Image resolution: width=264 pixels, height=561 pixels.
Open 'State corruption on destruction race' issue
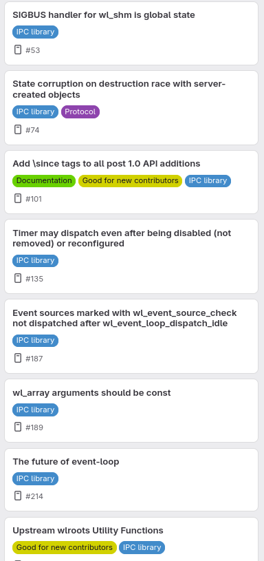pos(119,89)
